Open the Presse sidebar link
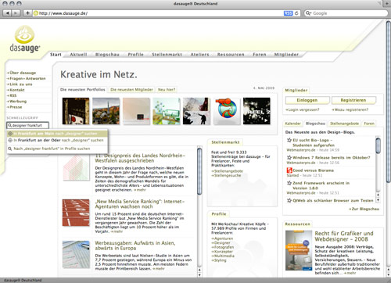Viewport: 391px width, 283px height. pos(14,107)
